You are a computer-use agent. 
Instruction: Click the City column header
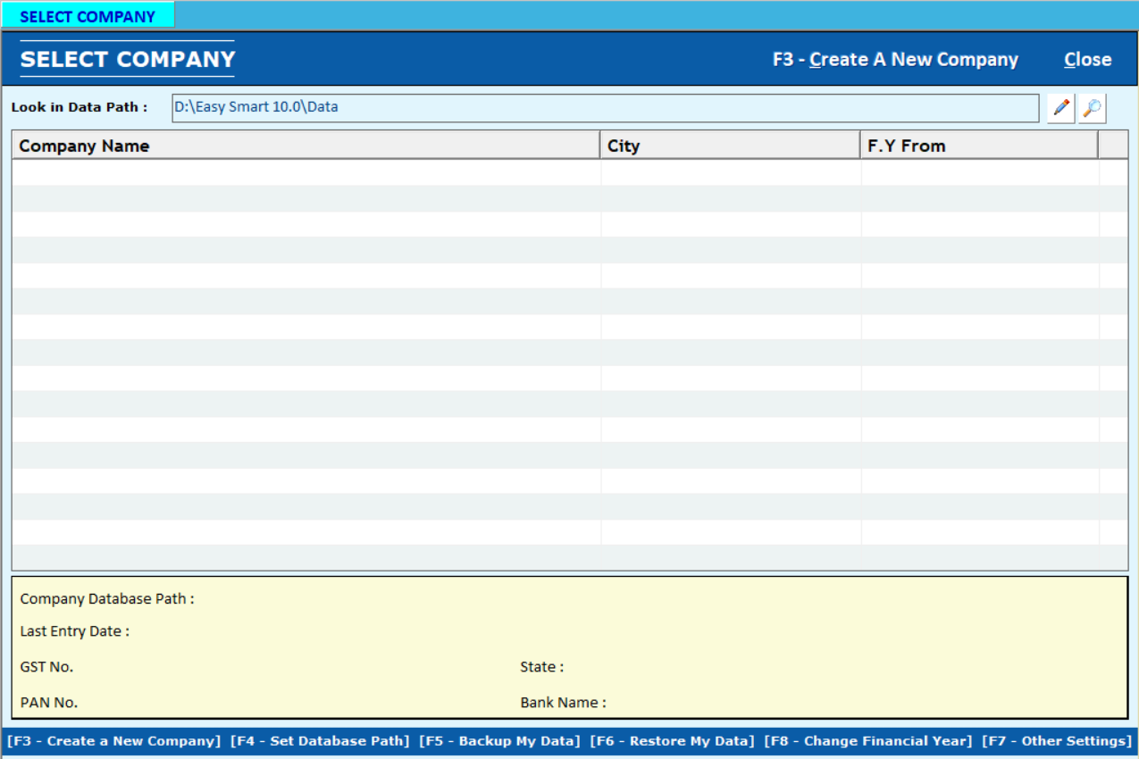point(730,146)
